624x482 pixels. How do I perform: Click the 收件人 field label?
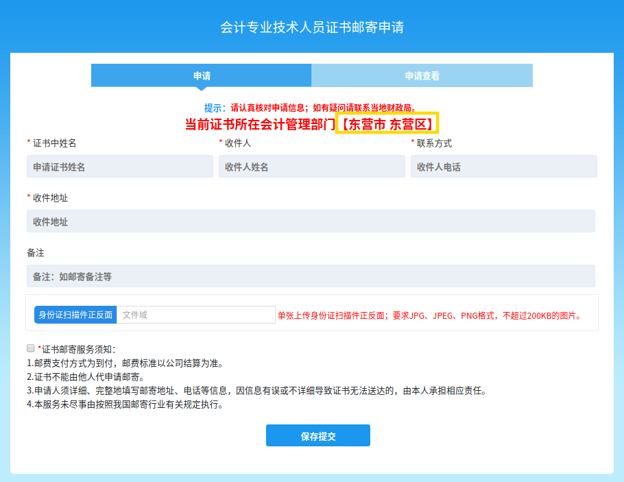point(237,143)
